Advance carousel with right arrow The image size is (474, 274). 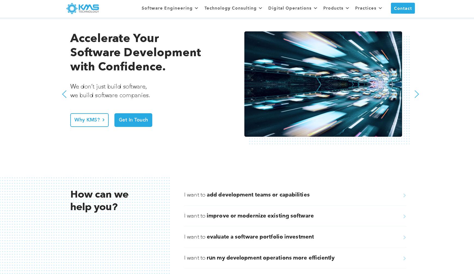click(417, 94)
